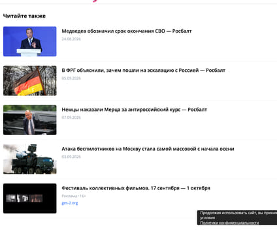Select the date 03.09.2026 under the drone article
The height and width of the screenshot is (235, 277).
coord(71,157)
